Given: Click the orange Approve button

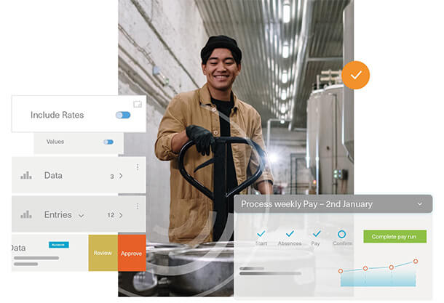Looking at the screenshot, I should point(132,253).
